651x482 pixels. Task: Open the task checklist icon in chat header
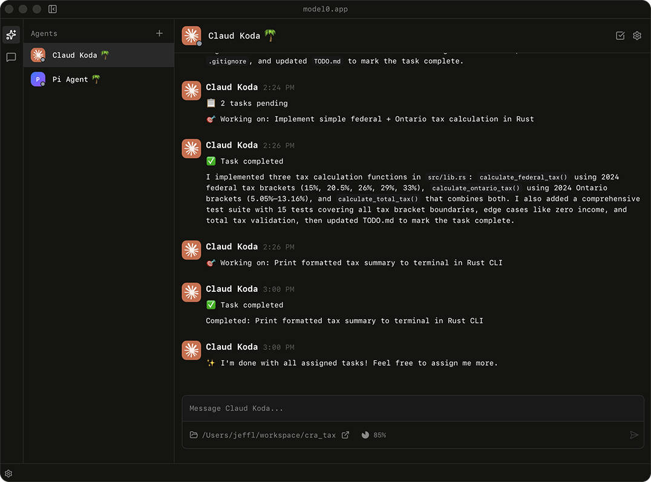(620, 35)
